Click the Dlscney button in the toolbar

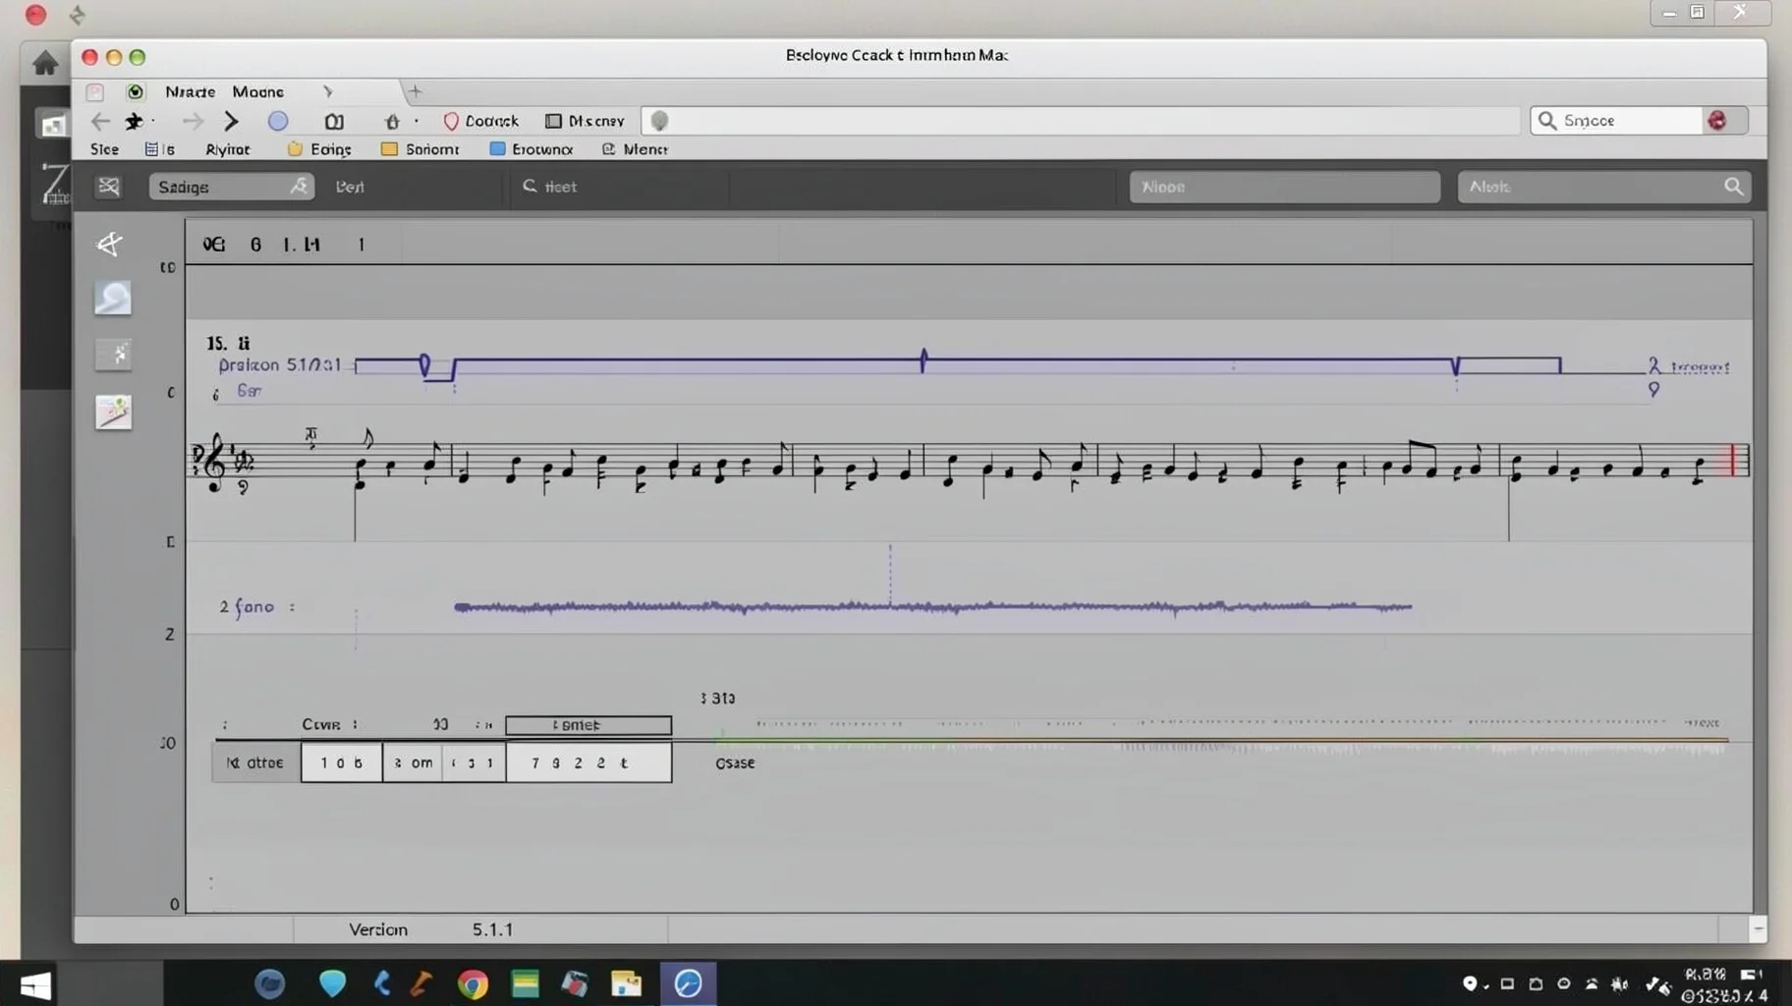tap(586, 121)
